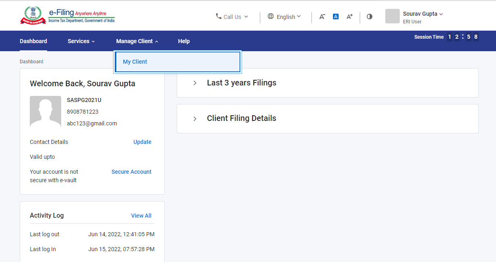
Task: Click the Secure Account link
Action: click(131, 172)
